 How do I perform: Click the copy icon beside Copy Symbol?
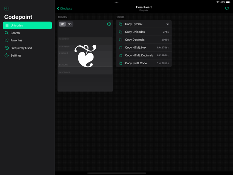tap(121, 24)
